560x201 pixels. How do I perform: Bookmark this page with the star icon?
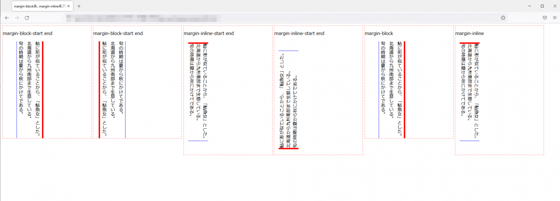click(503, 18)
